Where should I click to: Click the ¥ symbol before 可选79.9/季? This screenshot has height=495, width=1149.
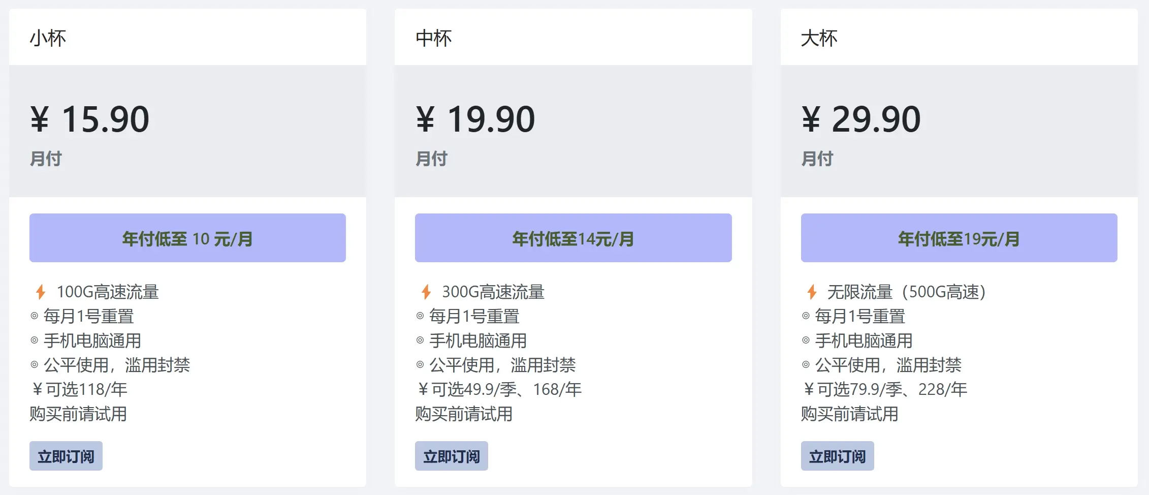coord(809,389)
